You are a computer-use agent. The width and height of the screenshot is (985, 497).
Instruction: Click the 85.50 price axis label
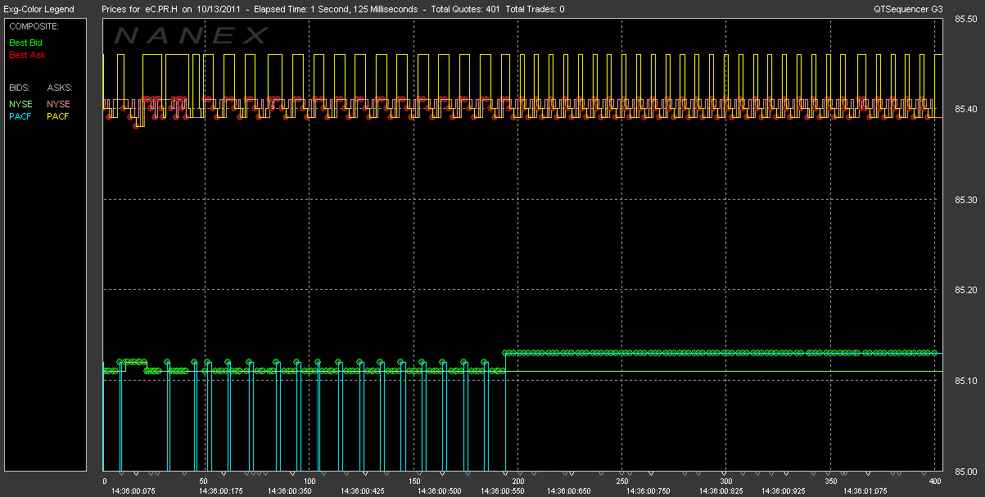coord(965,20)
